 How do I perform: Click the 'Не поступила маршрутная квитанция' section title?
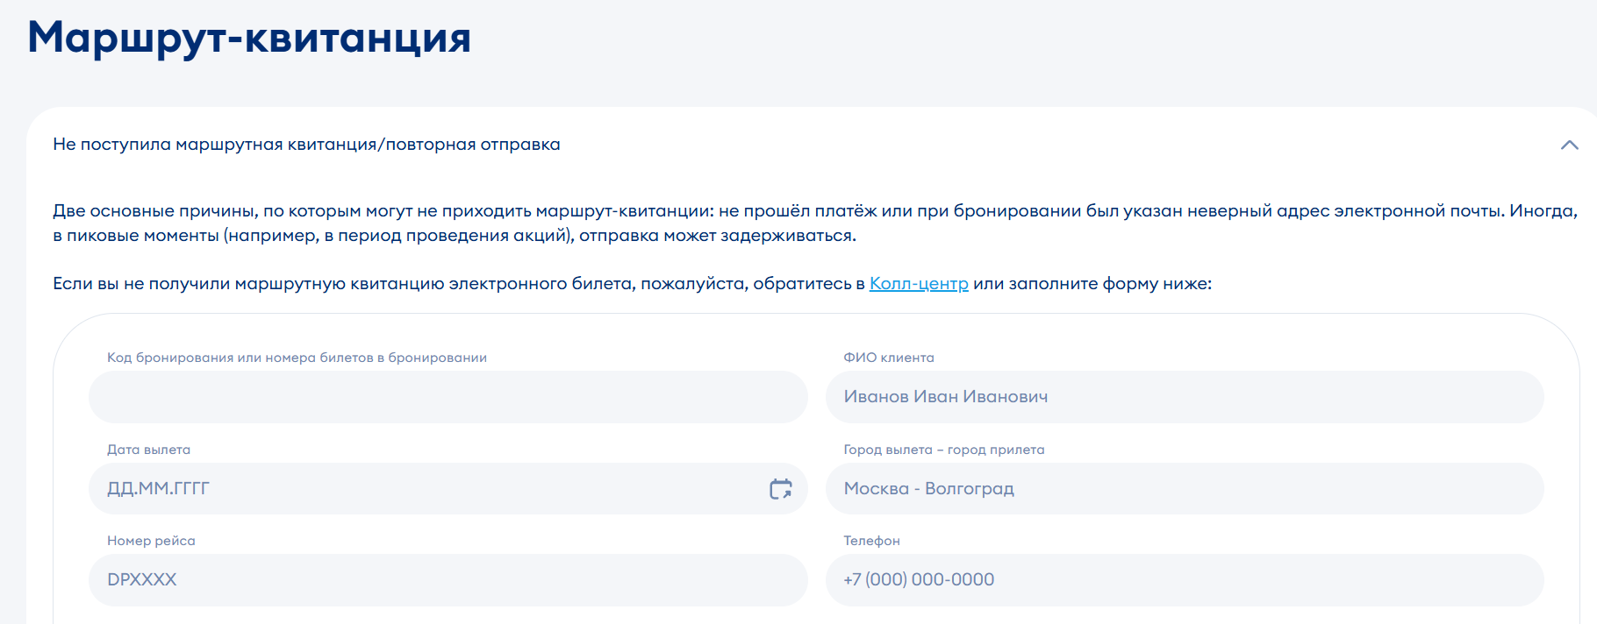click(x=306, y=145)
